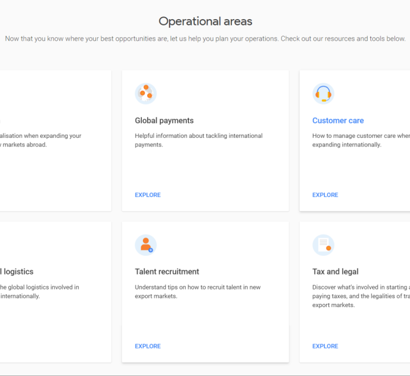Click the Talent recruitment person icon
The width and height of the screenshot is (410, 376).
click(x=146, y=245)
